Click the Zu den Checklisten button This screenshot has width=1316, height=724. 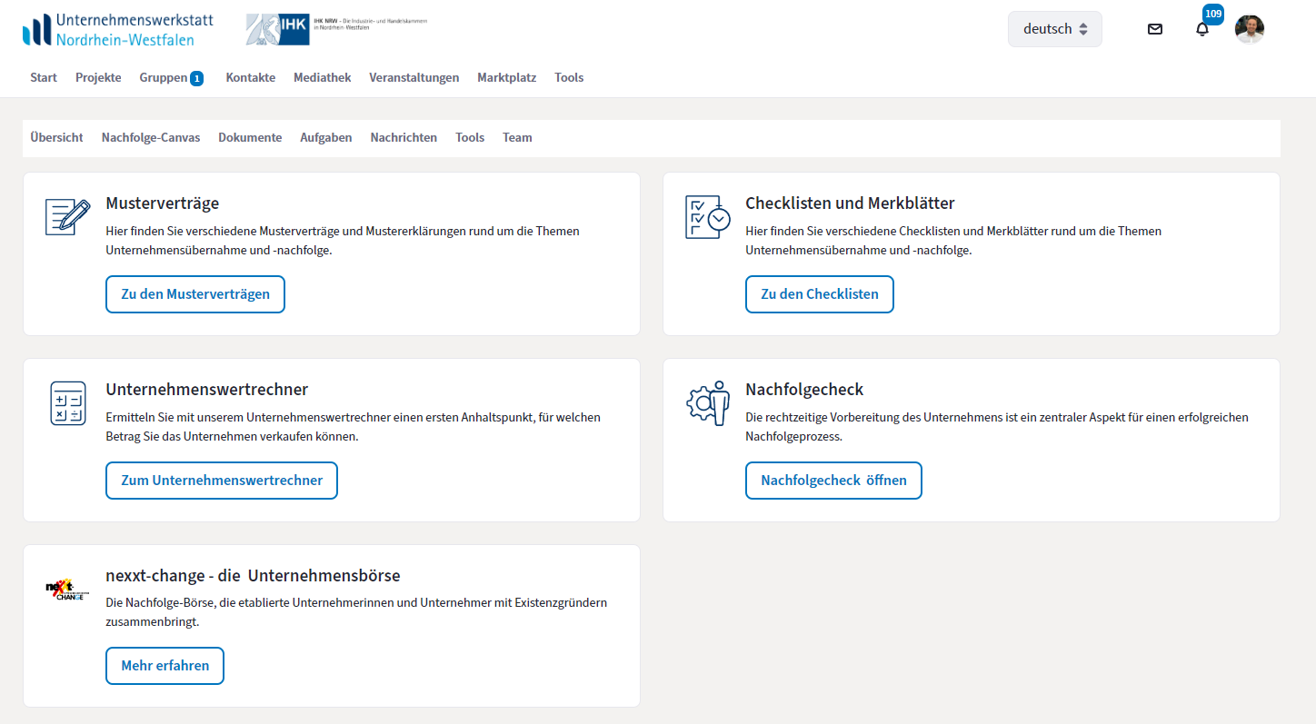[x=820, y=294]
